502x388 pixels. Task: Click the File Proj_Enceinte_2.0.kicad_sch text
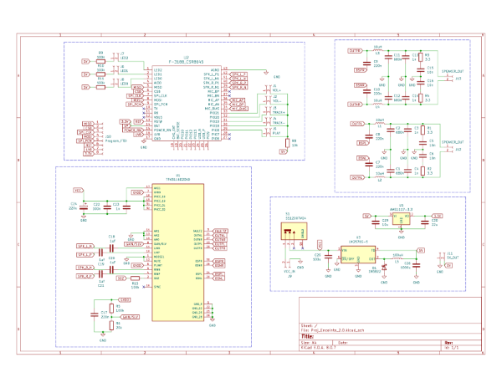pyautogui.click(x=332, y=330)
